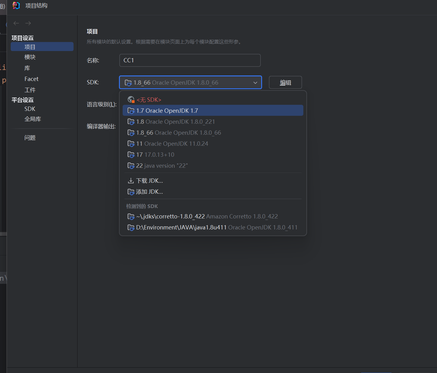Click the 所有模块的默认设置 description text

coord(165,42)
